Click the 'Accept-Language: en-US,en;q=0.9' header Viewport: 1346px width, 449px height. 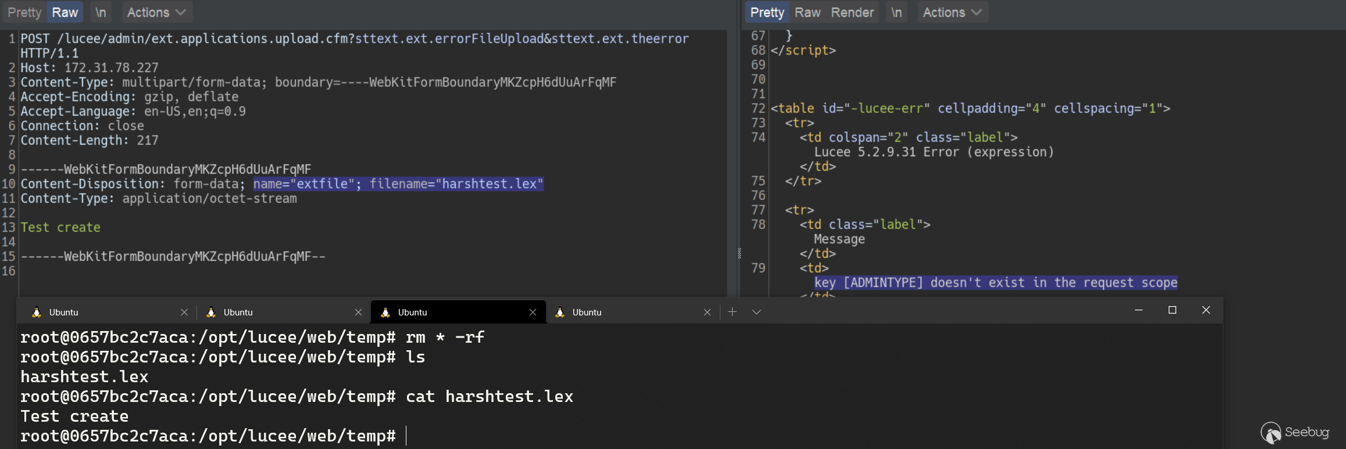pos(133,111)
